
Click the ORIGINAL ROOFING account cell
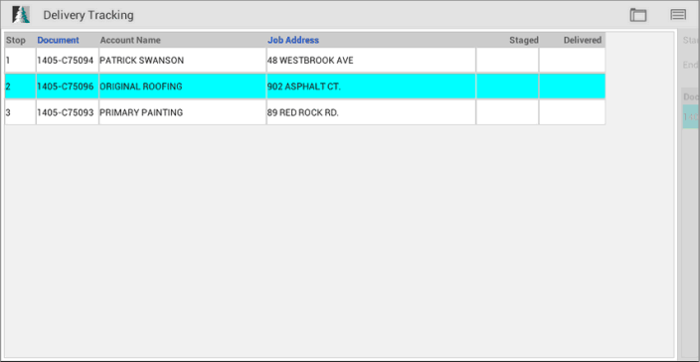183,87
